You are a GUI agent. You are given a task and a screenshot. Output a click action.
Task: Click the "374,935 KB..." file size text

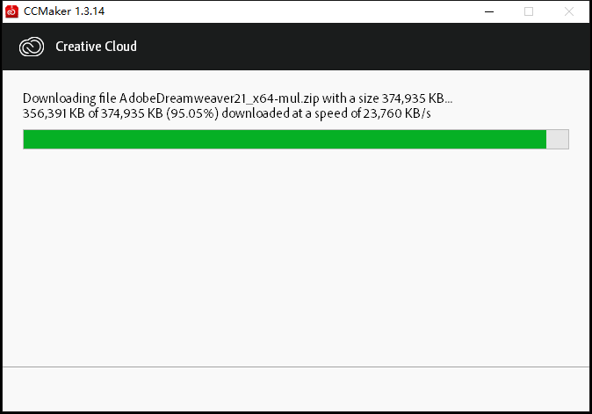(x=415, y=98)
